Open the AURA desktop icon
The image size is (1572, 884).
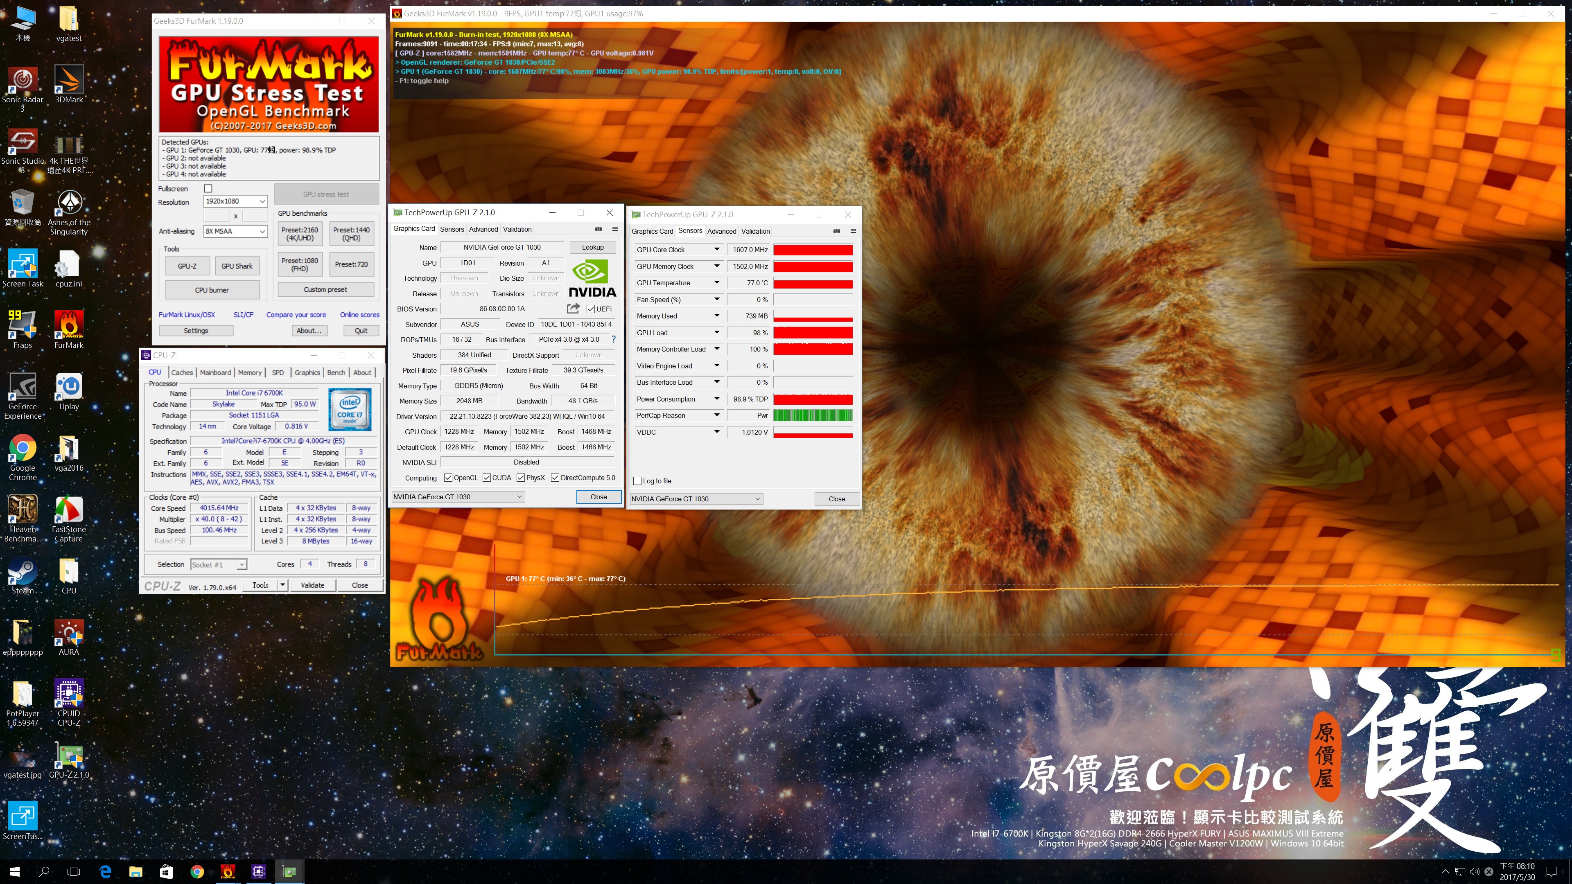pyautogui.click(x=69, y=638)
